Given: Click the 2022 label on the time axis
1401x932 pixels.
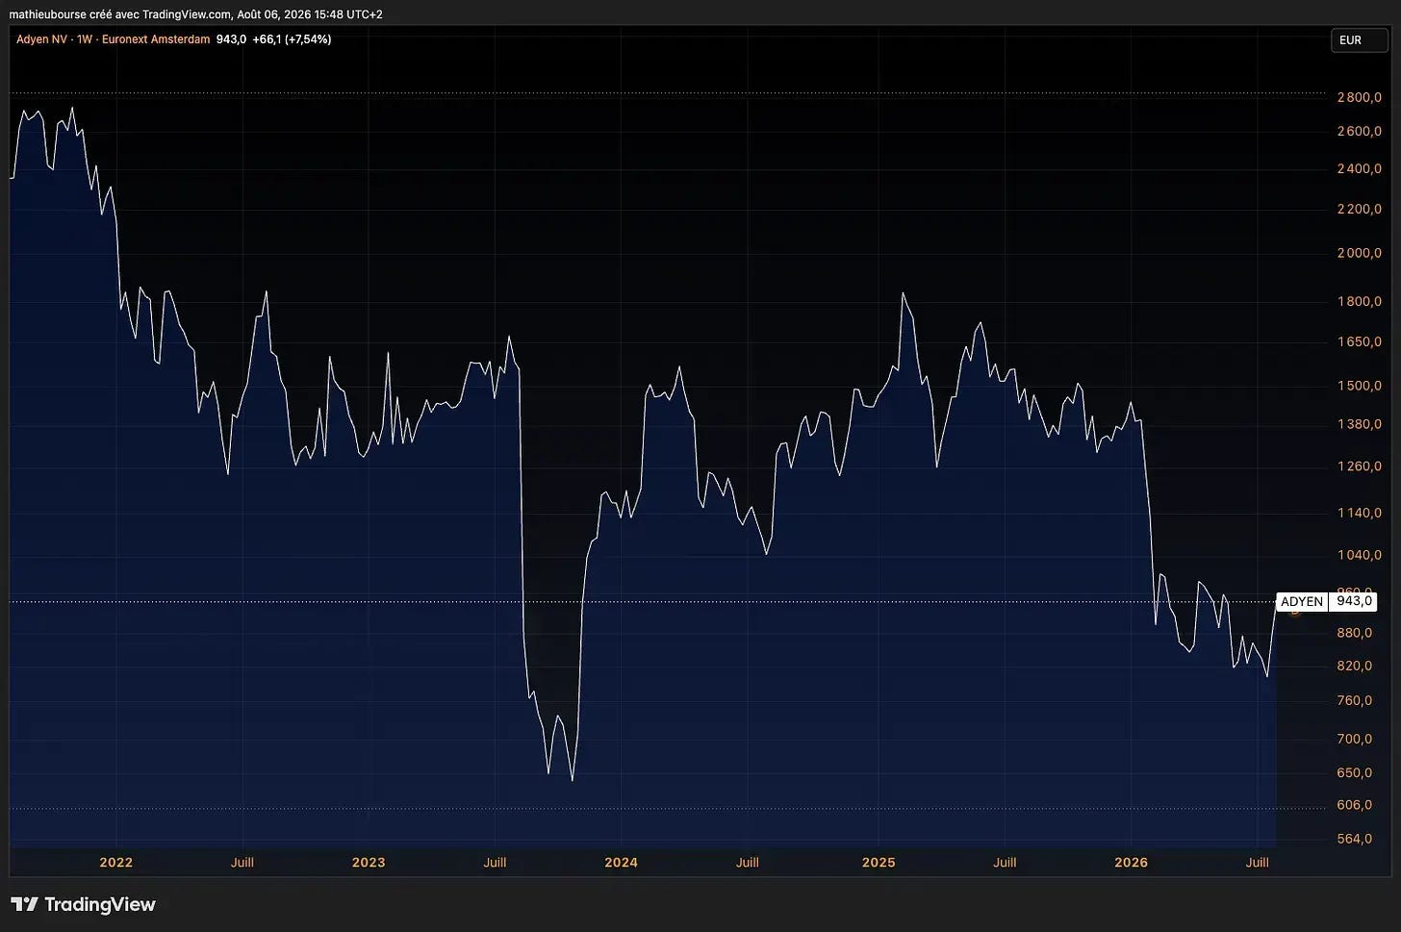Looking at the screenshot, I should click(x=116, y=863).
